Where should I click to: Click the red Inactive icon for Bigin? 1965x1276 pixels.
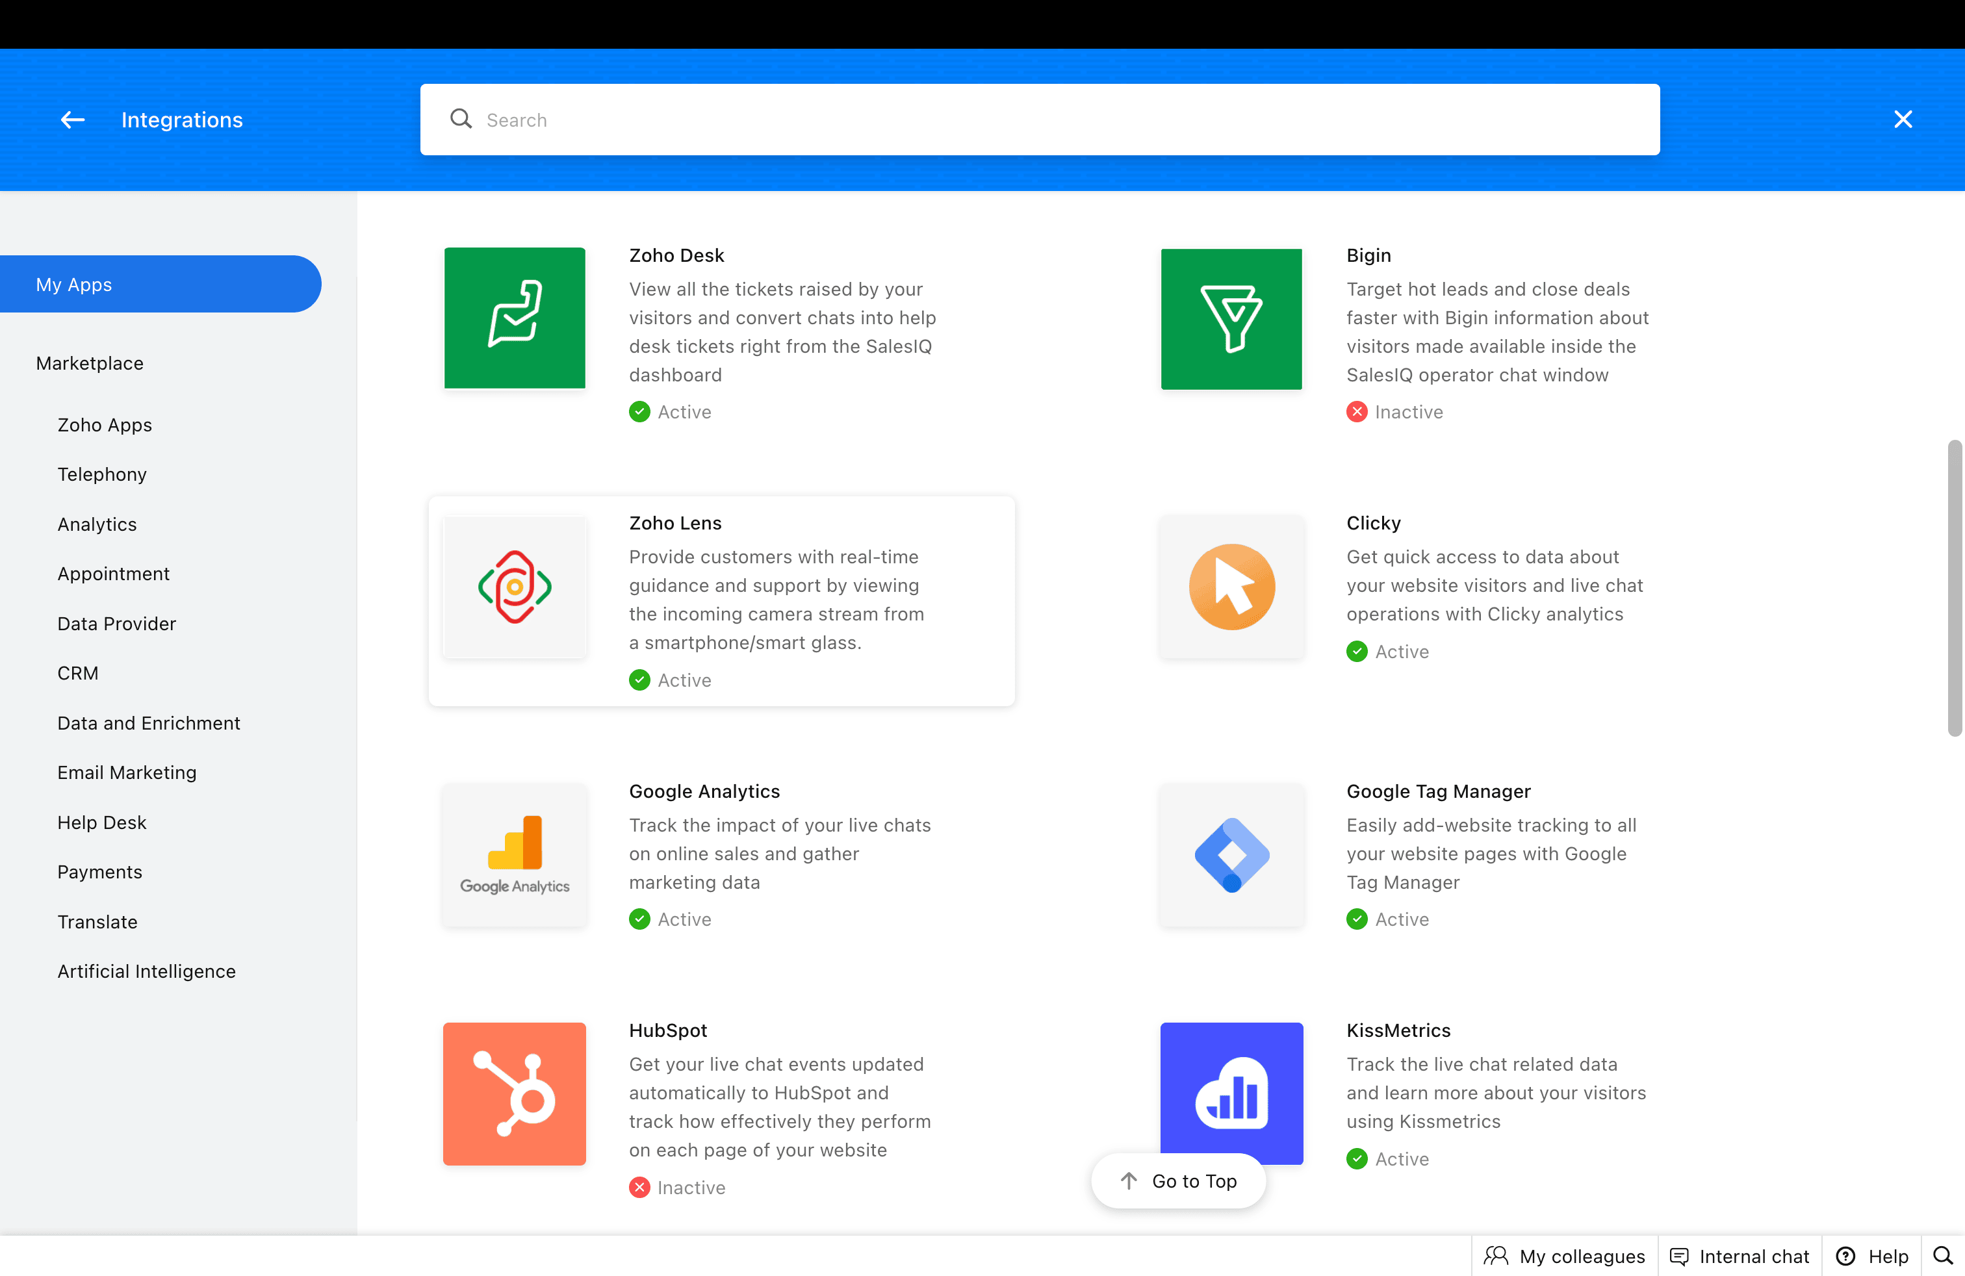[1357, 412]
